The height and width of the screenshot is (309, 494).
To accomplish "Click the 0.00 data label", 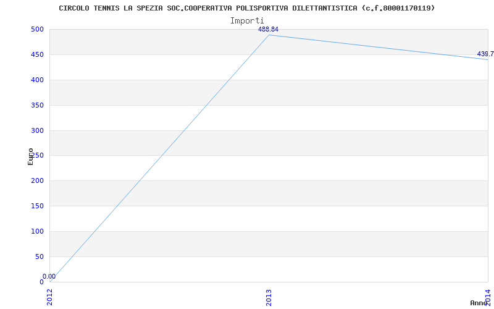I will 49,276.
